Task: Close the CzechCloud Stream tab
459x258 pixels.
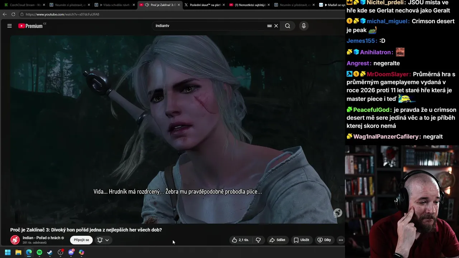Action: tap(44, 5)
